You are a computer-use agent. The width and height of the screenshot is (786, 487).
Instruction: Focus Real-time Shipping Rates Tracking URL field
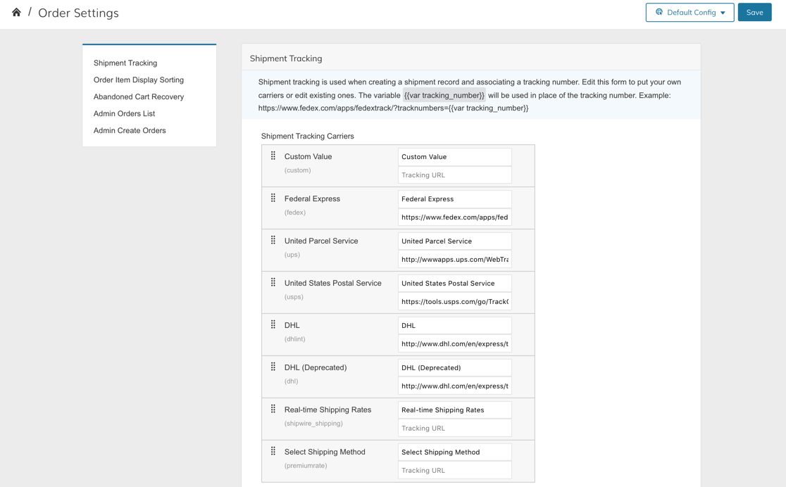coord(455,428)
